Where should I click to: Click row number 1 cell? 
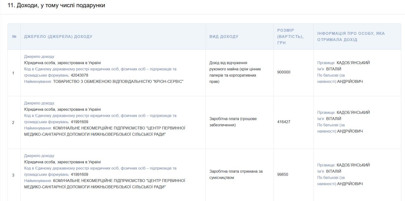click(13, 72)
